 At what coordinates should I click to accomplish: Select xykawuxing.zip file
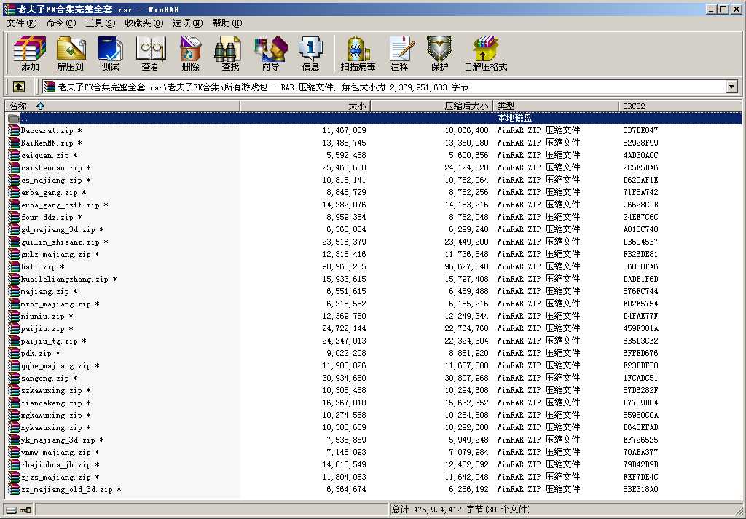pyautogui.click(x=55, y=427)
